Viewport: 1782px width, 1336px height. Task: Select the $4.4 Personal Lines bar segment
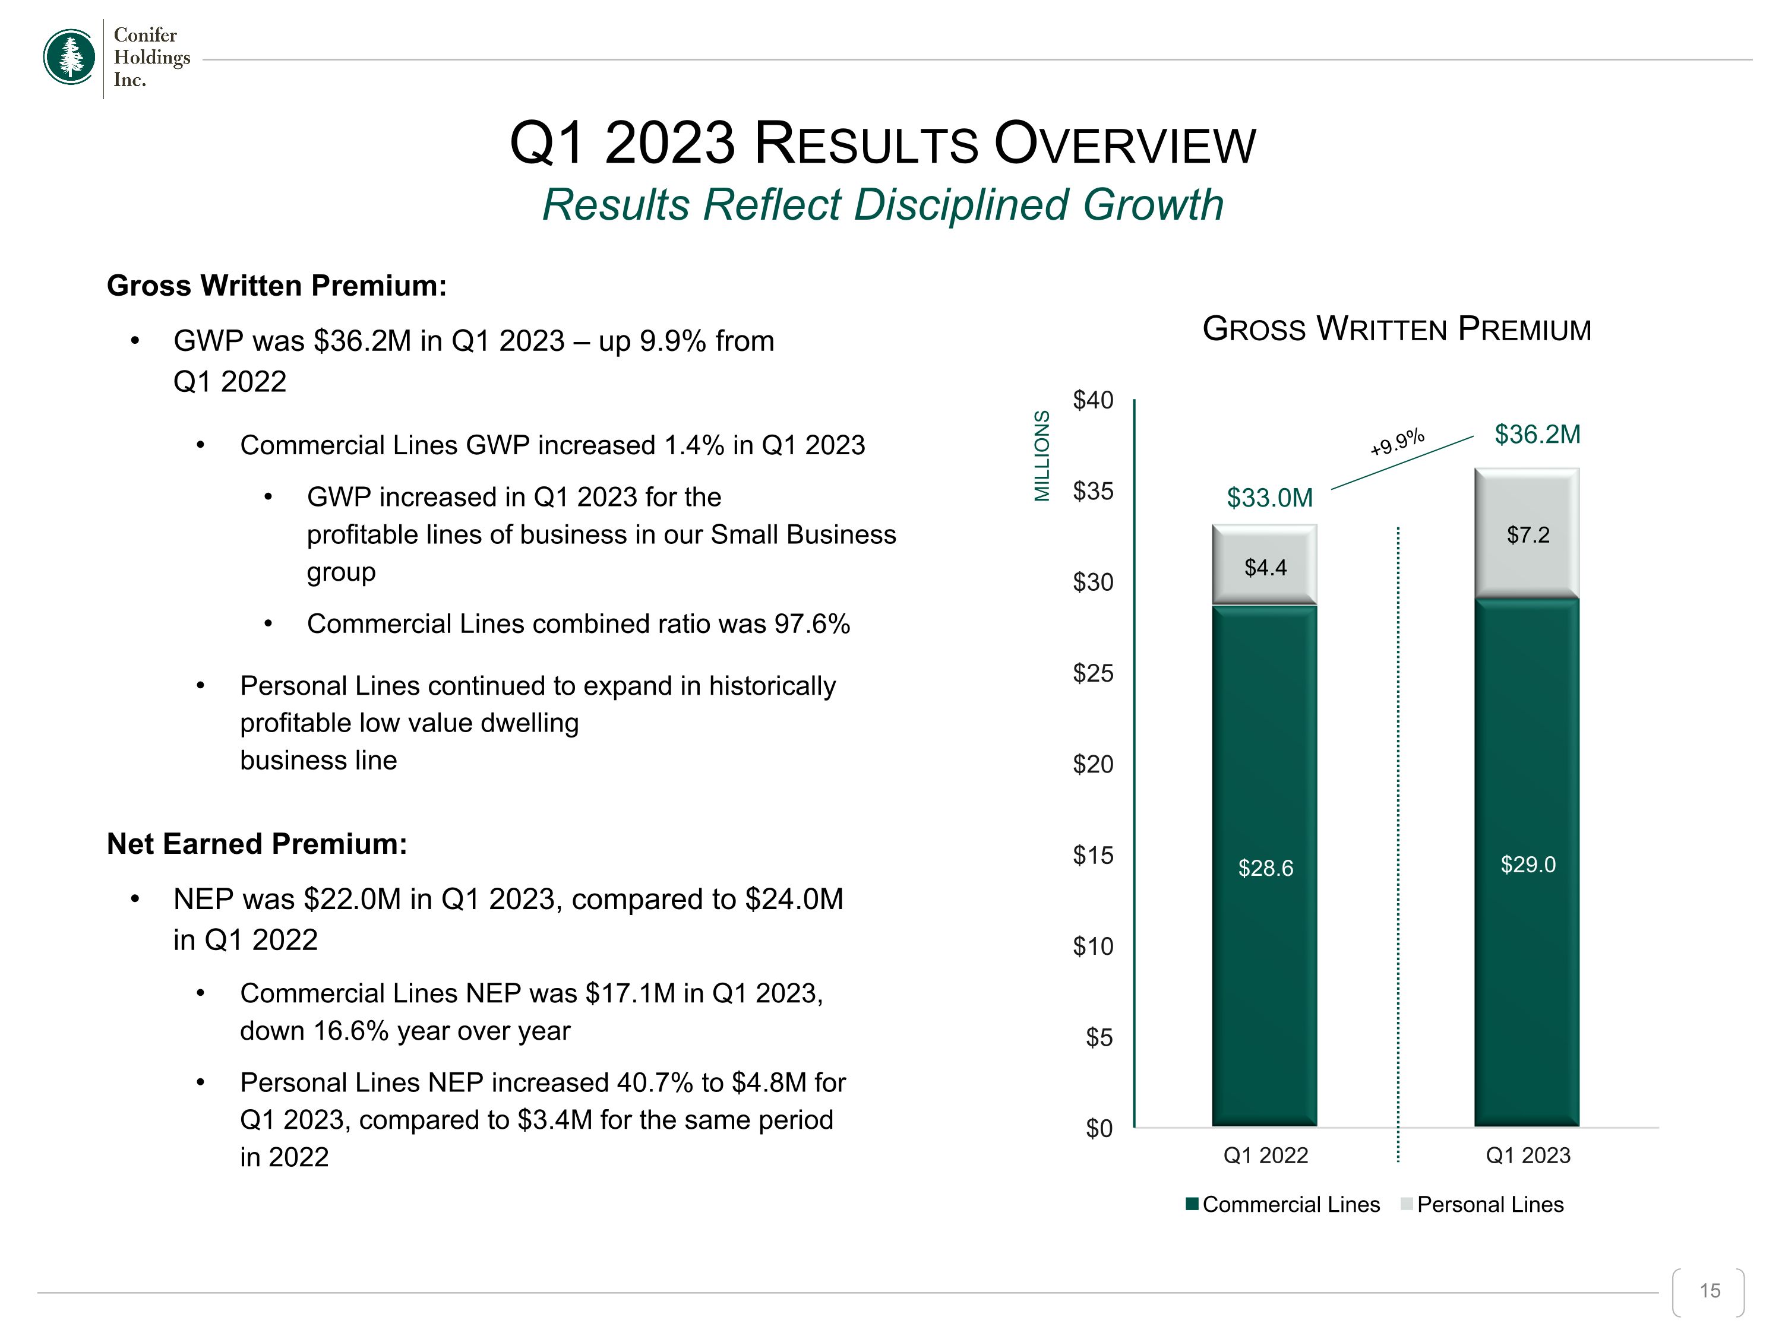pyautogui.click(x=1265, y=565)
